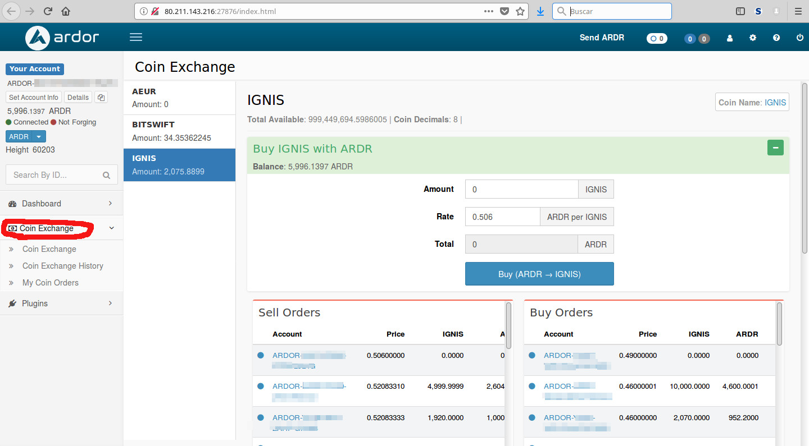This screenshot has height=446, width=809.
Task: Click the greyed shield extension icon
Action: 776,11
